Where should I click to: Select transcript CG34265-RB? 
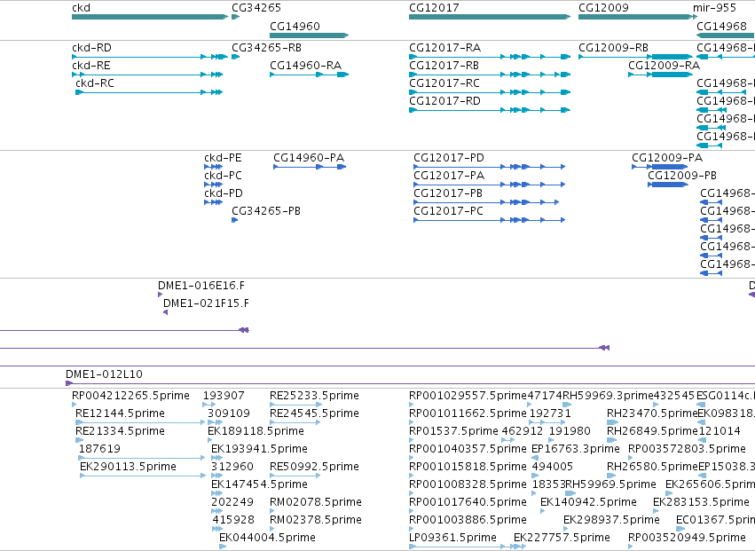[266, 48]
